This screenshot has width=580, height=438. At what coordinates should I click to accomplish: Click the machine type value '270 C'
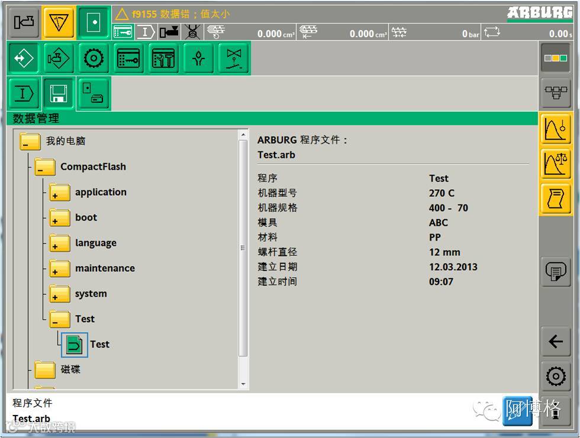pyautogui.click(x=442, y=193)
